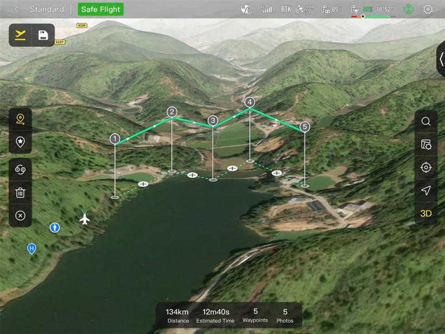Save the route with the floppy disk icon
Viewport: 445px width, 334px height.
click(x=43, y=35)
